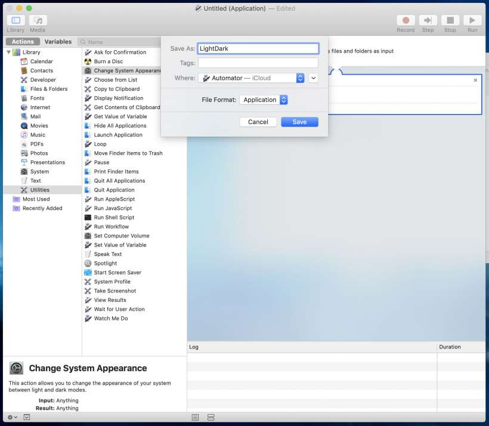Switch to the Variables tab
The width and height of the screenshot is (489, 426).
pos(58,42)
